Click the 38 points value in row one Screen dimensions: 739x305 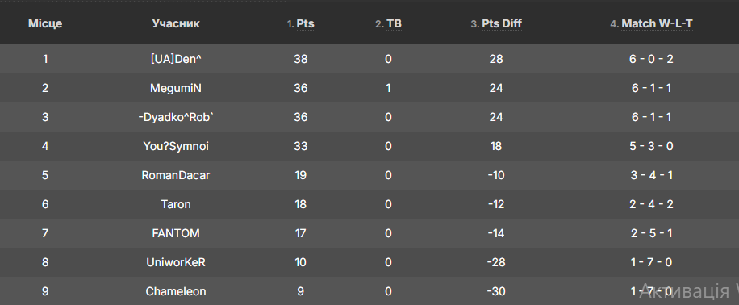[x=301, y=59]
